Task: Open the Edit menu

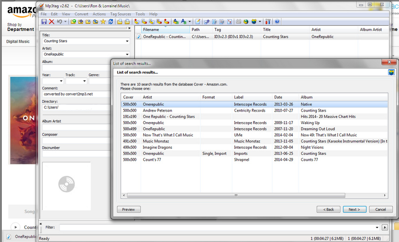Action: [54, 14]
